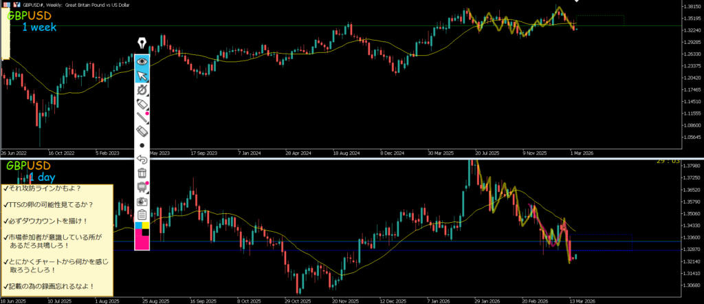The width and height of the screenshot is (704, 304).
Task: Expand the screen recording monitor tool
Action: (x=142, y=187)
